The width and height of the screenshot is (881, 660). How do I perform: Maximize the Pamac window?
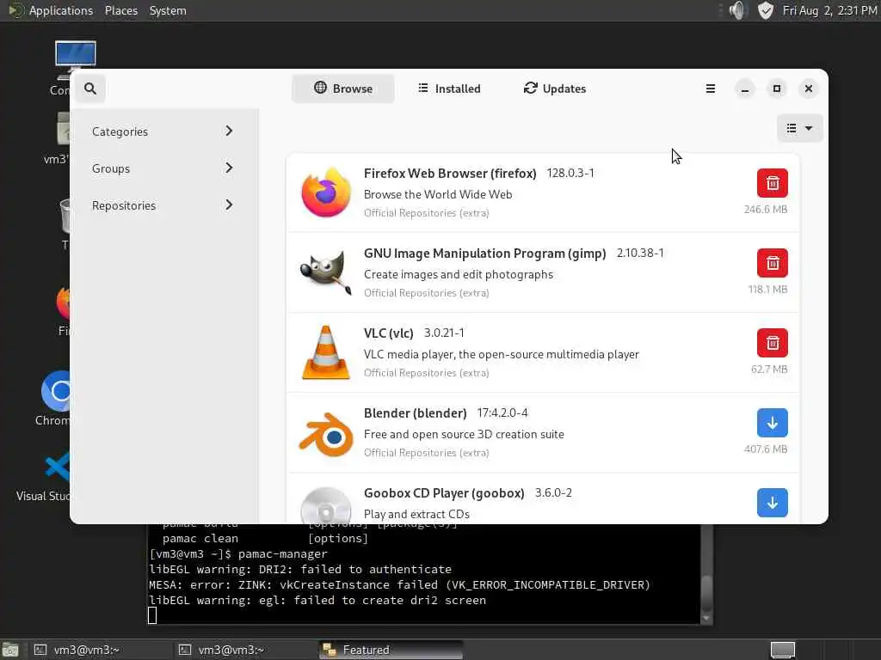pos(777,89)
